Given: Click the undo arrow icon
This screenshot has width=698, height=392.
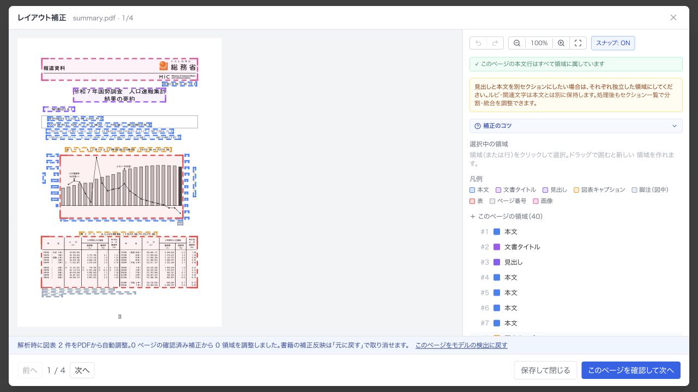Looking at the screenshot, I should coord(478,43).
